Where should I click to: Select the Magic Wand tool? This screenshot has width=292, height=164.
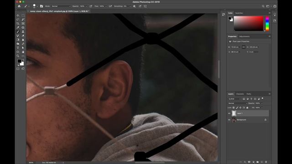tap(23, 19)
